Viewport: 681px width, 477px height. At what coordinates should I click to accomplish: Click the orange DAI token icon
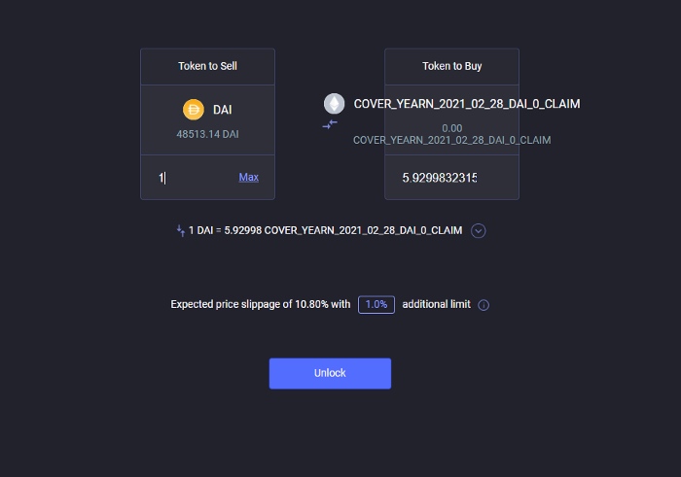point(194,109)
